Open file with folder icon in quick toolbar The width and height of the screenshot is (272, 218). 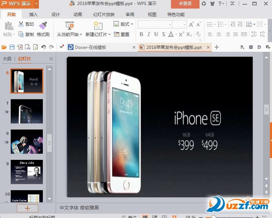[4, 47]
